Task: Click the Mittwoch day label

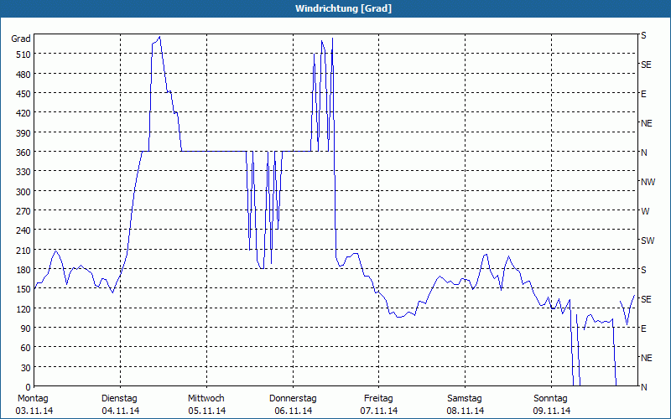Action: pyautogui.click(x=205, y=399)
